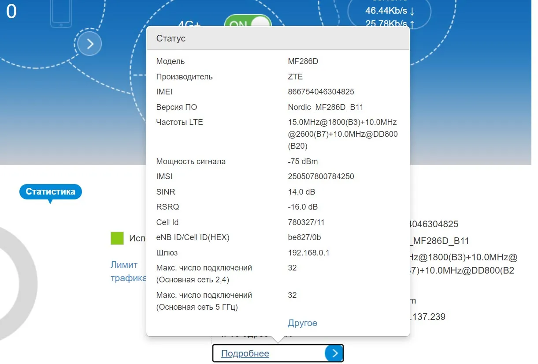
Task: Click the green usage color square
Action: coord(117,238)
